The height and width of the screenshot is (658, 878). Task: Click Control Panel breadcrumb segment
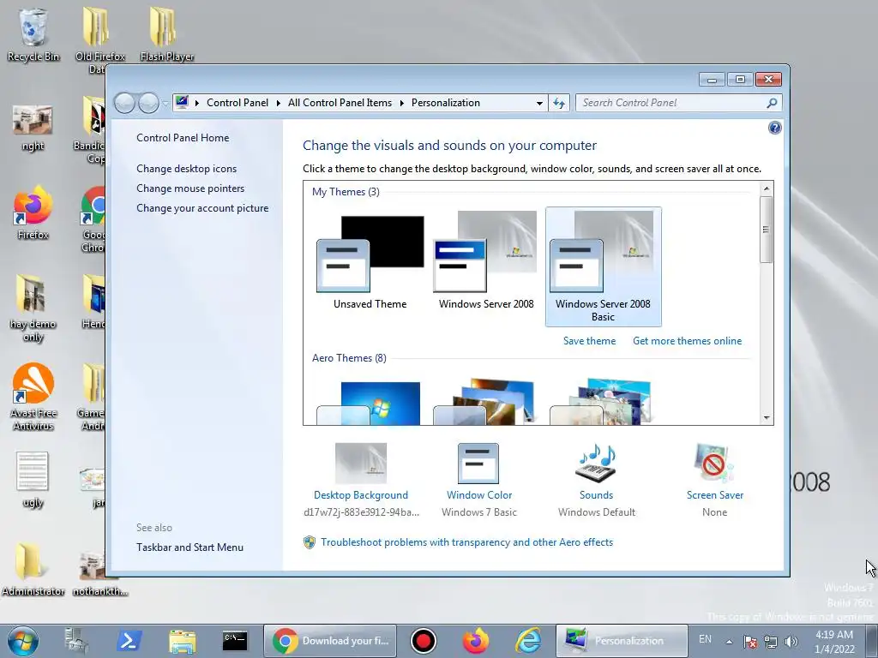[x=238, y=103]
